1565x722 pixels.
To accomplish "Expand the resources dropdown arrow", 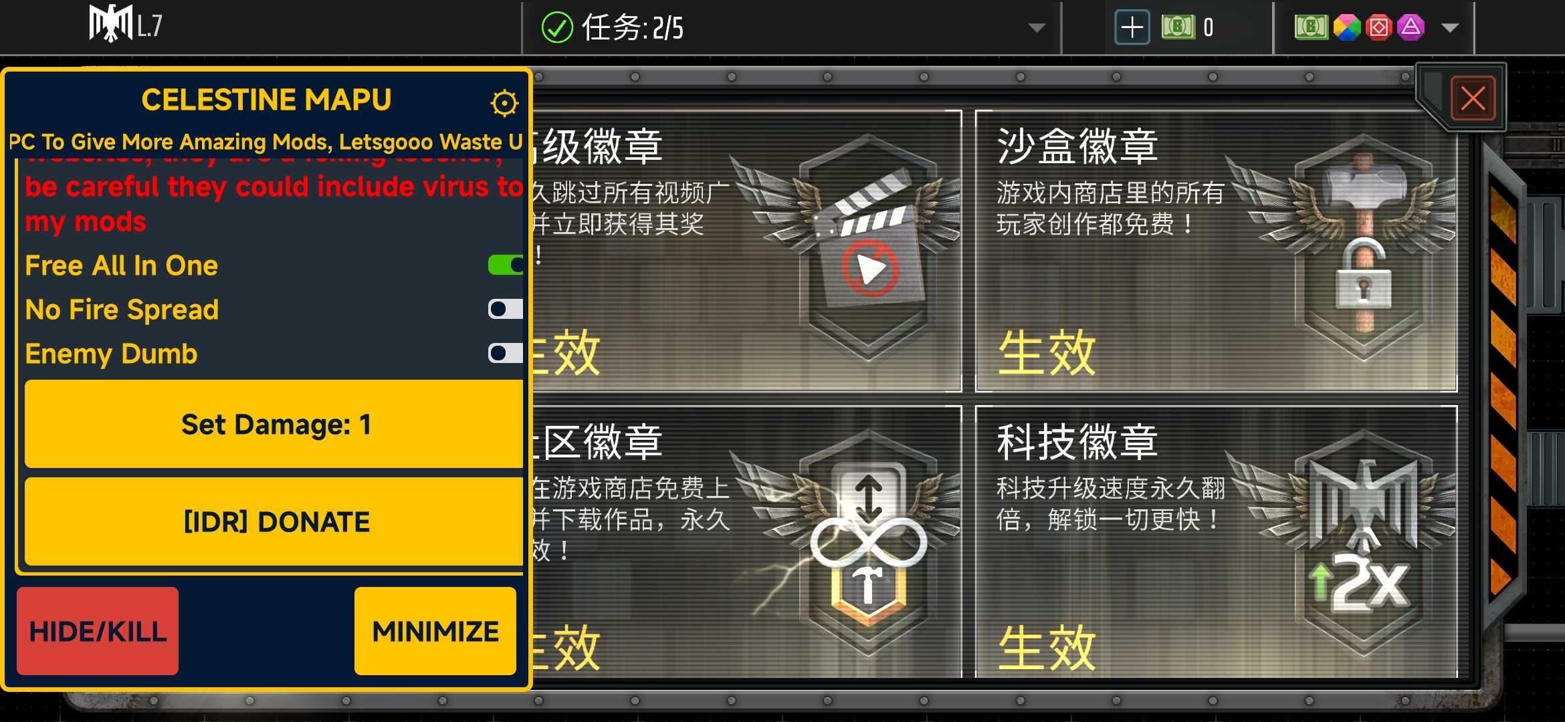I will [1450, 28].
